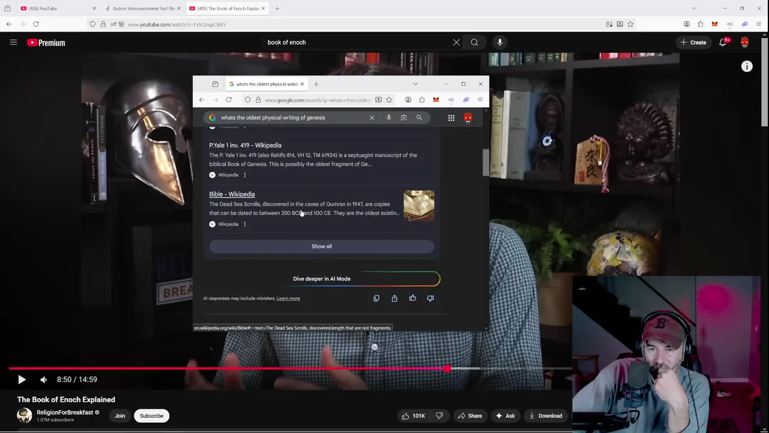Viewport: 769px width, 433px height.
Task: Open a new tab in the Google window
Action: (316, 84)
